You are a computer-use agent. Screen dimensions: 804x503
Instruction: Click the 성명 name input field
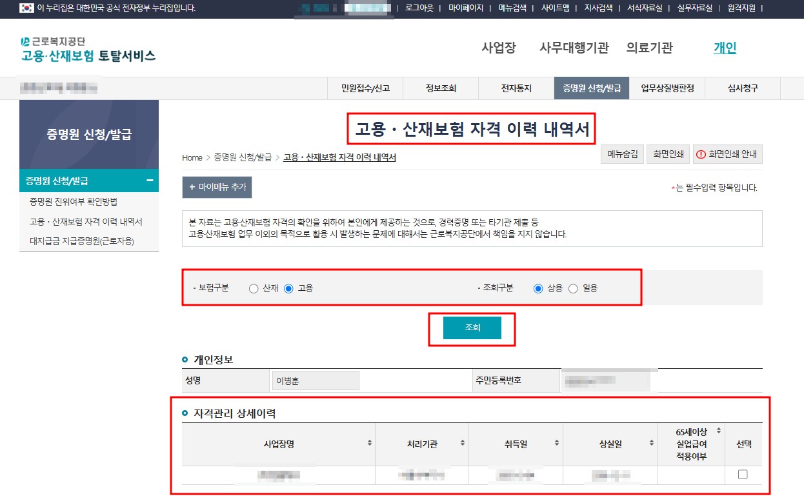coord(315,380)
